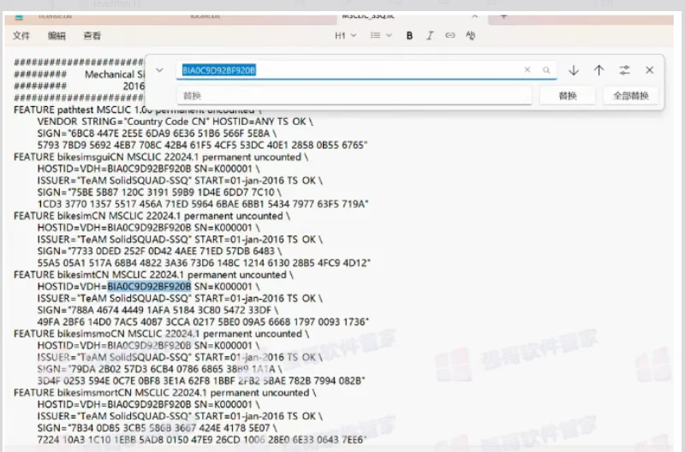Open the H1 heading dropdown

[x=346, y=35]
